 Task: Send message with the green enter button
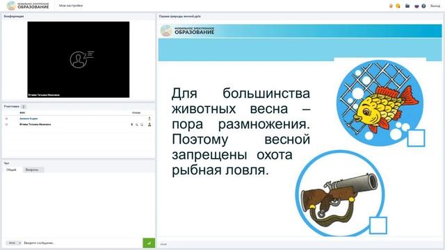(149, 243)
